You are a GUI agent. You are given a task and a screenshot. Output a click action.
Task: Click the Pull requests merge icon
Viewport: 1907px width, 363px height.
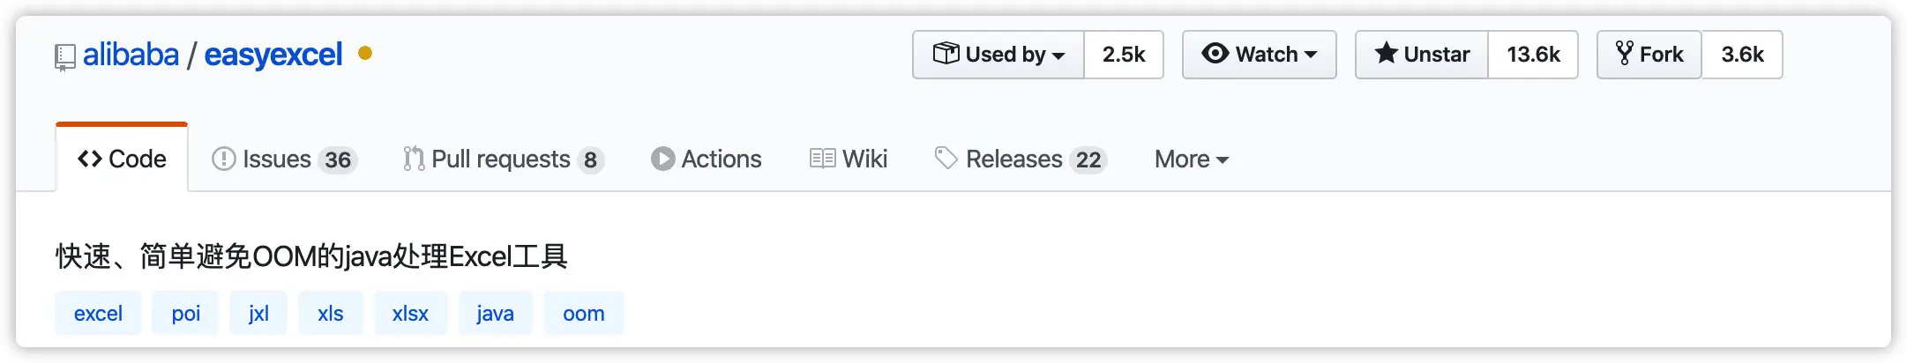[414, 159]
